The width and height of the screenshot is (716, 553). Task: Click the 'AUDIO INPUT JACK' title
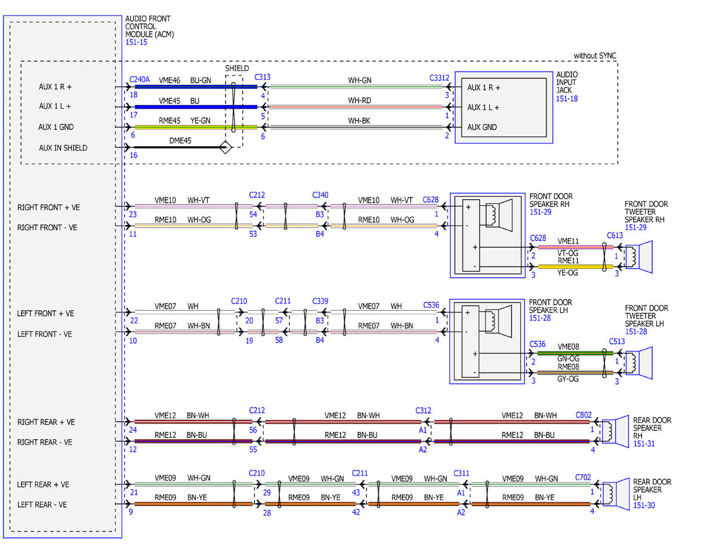tap(567, 82)
